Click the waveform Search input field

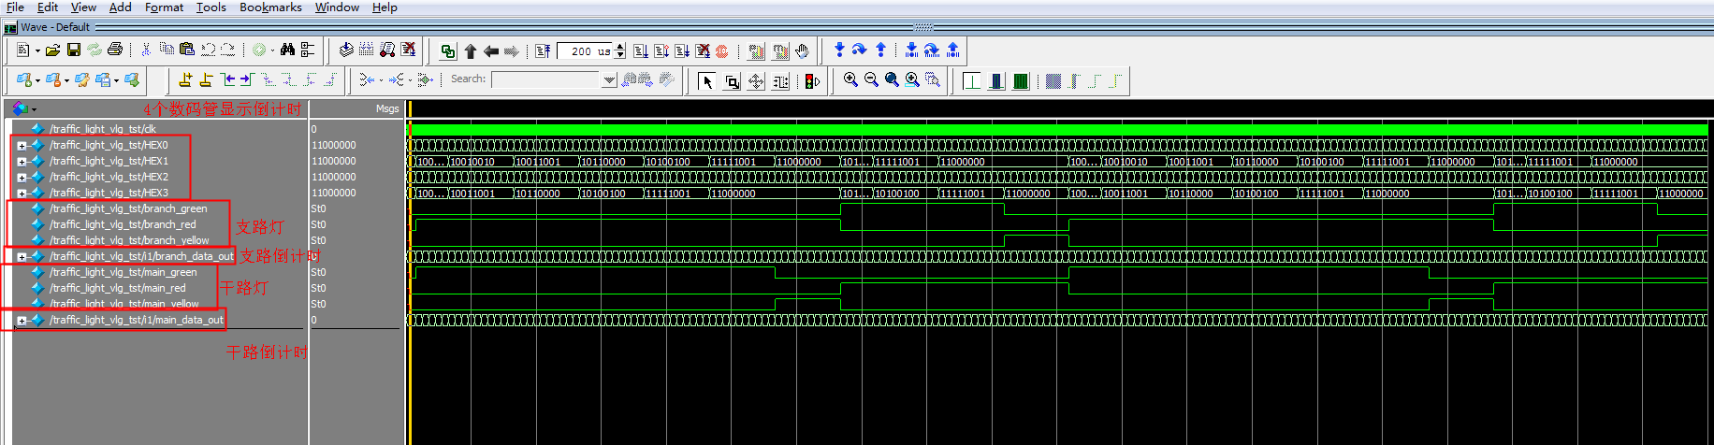[x=546, y=80]
